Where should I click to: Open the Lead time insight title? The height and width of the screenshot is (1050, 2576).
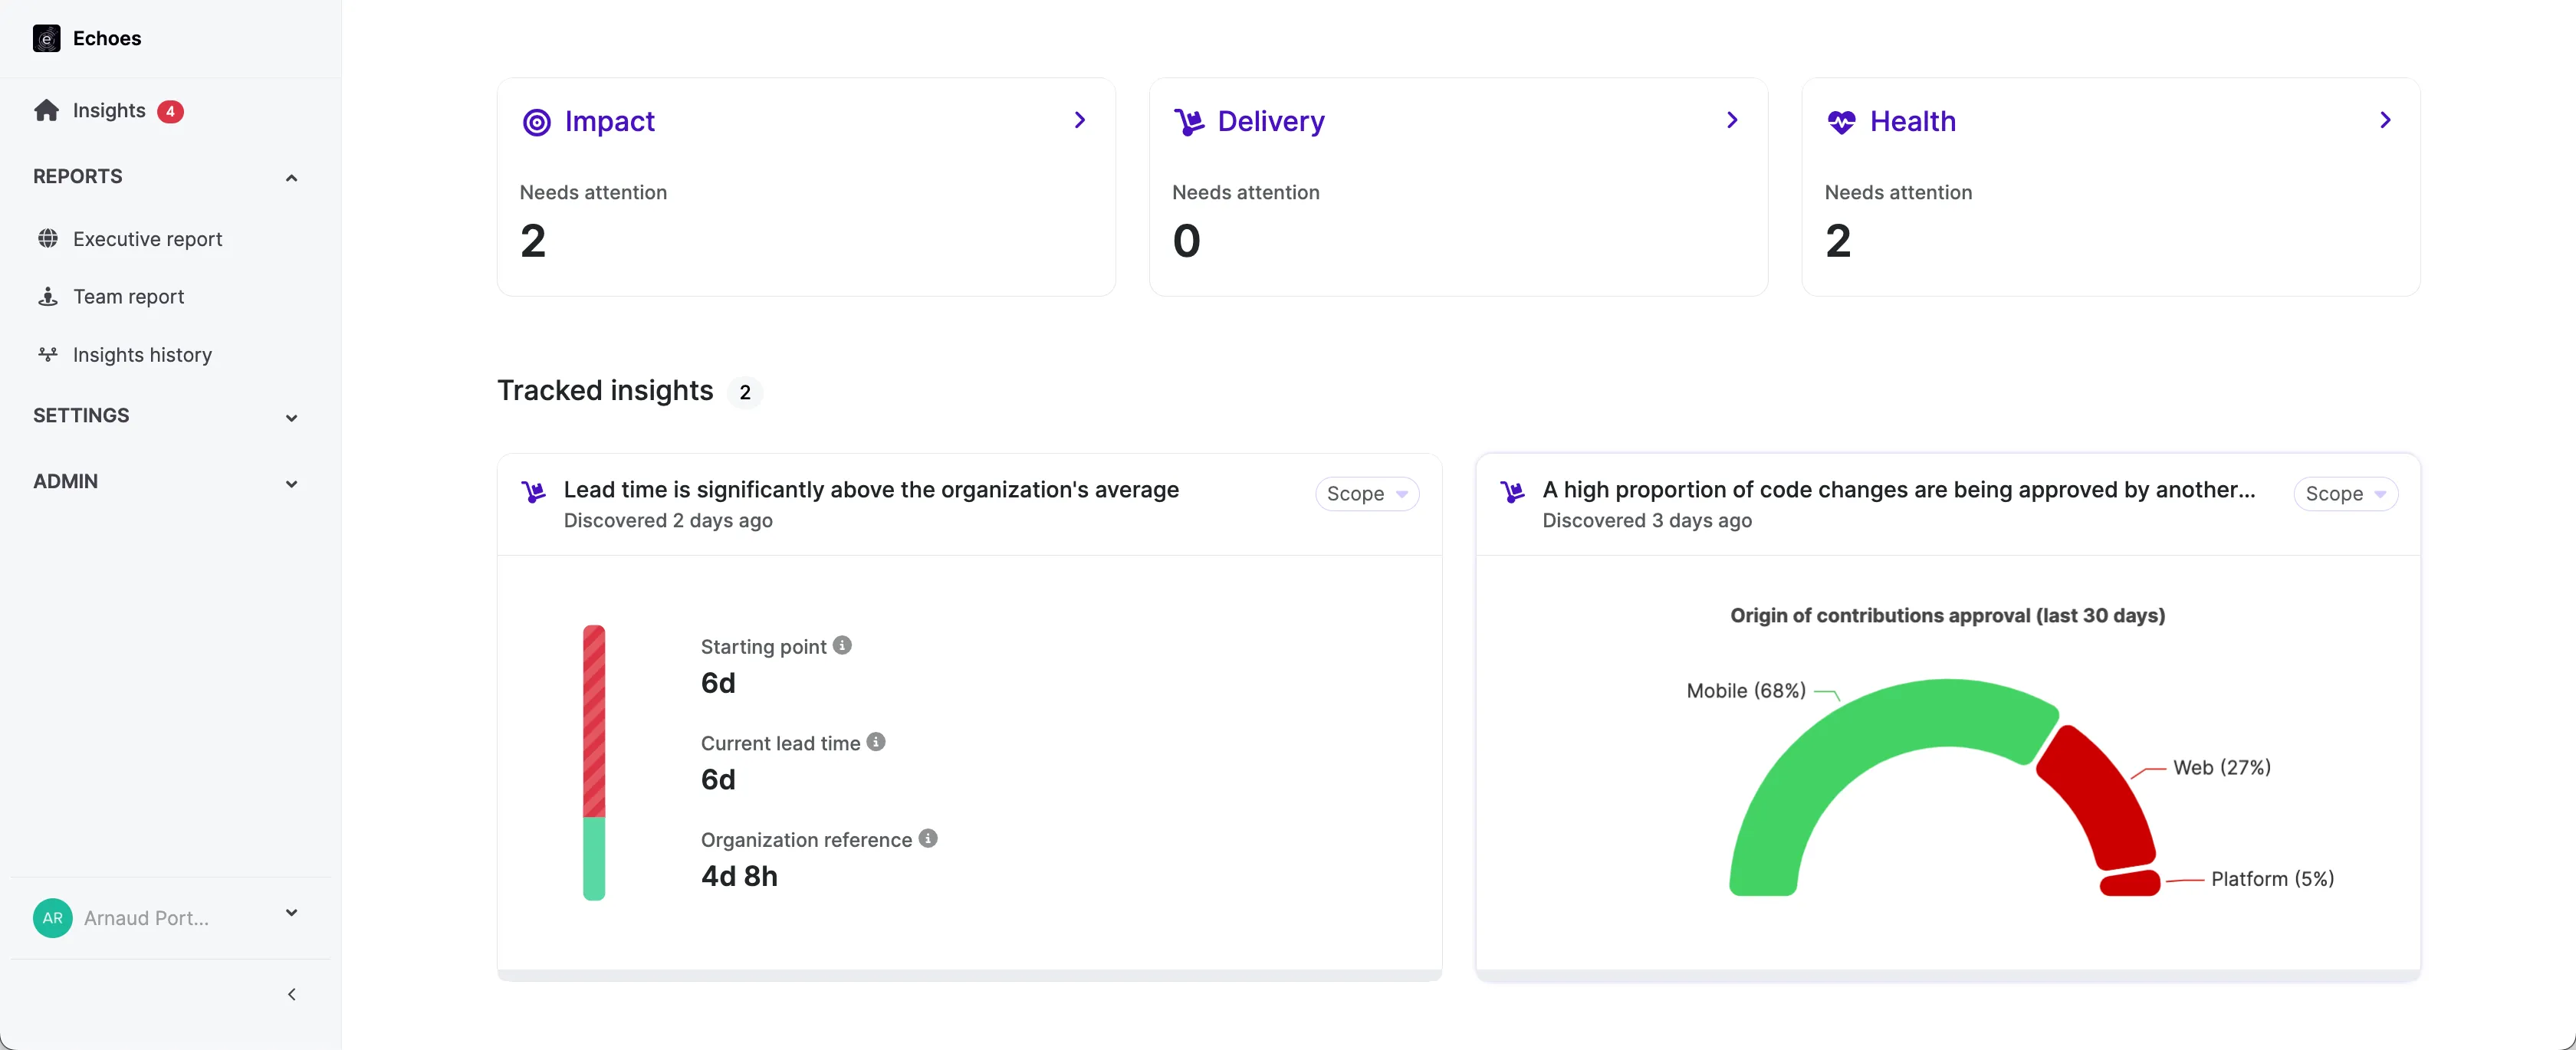[871, 490]
